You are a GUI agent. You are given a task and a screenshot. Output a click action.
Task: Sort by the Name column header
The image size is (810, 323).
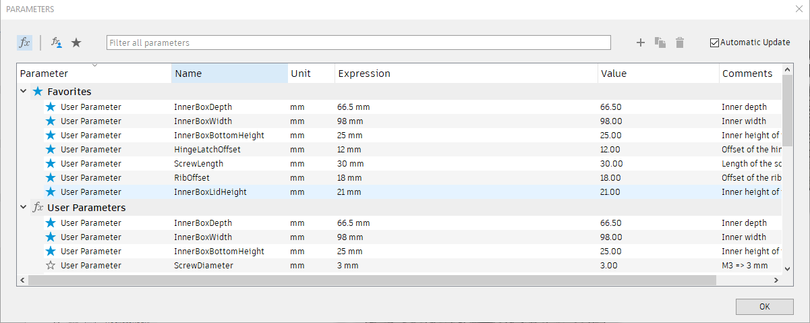click(x=229, y=74)
